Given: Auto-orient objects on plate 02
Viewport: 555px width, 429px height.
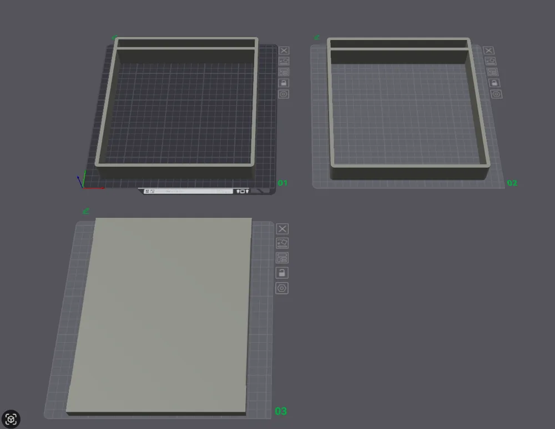Looking at the screenshot, I should [490, 61].
